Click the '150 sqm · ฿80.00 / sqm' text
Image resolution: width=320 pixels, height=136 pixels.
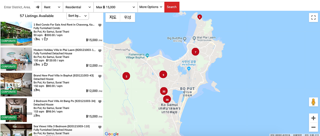click(48, 86)
